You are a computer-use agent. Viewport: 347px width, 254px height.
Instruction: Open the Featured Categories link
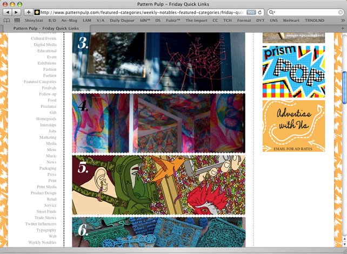click(40, 82)
